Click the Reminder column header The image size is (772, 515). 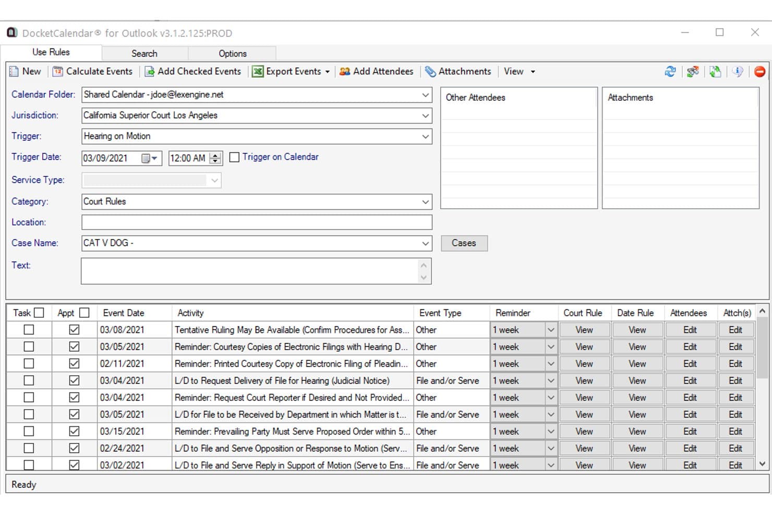524,313
